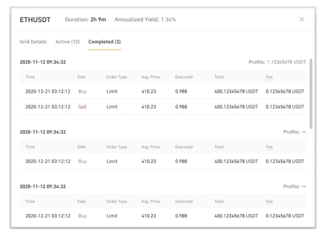Select the Completed (3) tab
The width and height of the screenshot is (325, 234).
[104, 42]
